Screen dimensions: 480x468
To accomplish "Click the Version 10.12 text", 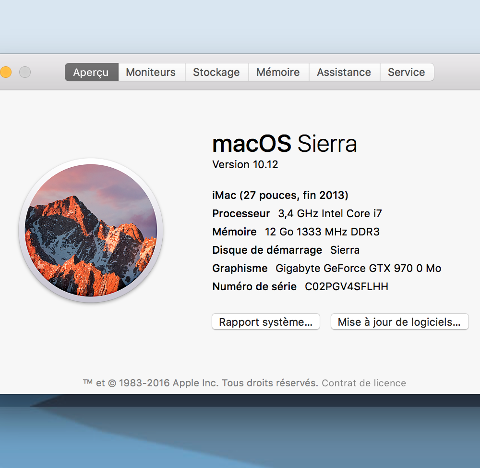I will tap(245, 165).
